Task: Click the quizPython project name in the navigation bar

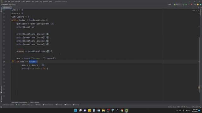Action: coord(4,5)
